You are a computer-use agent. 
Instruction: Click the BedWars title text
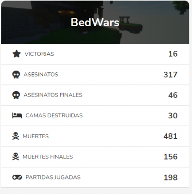pos(95,22)
